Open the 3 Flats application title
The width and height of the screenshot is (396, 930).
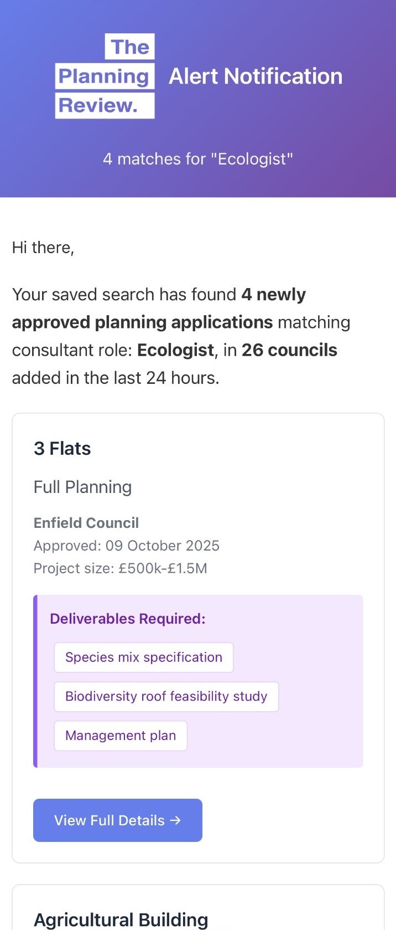point(62,449)
